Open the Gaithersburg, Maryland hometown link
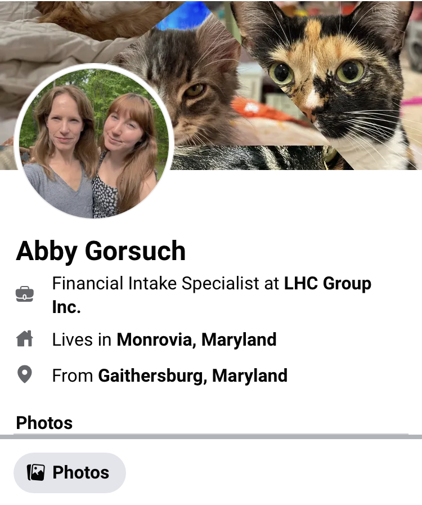The width and height of the screenshot is (422, 505). (x=192, y=376)
